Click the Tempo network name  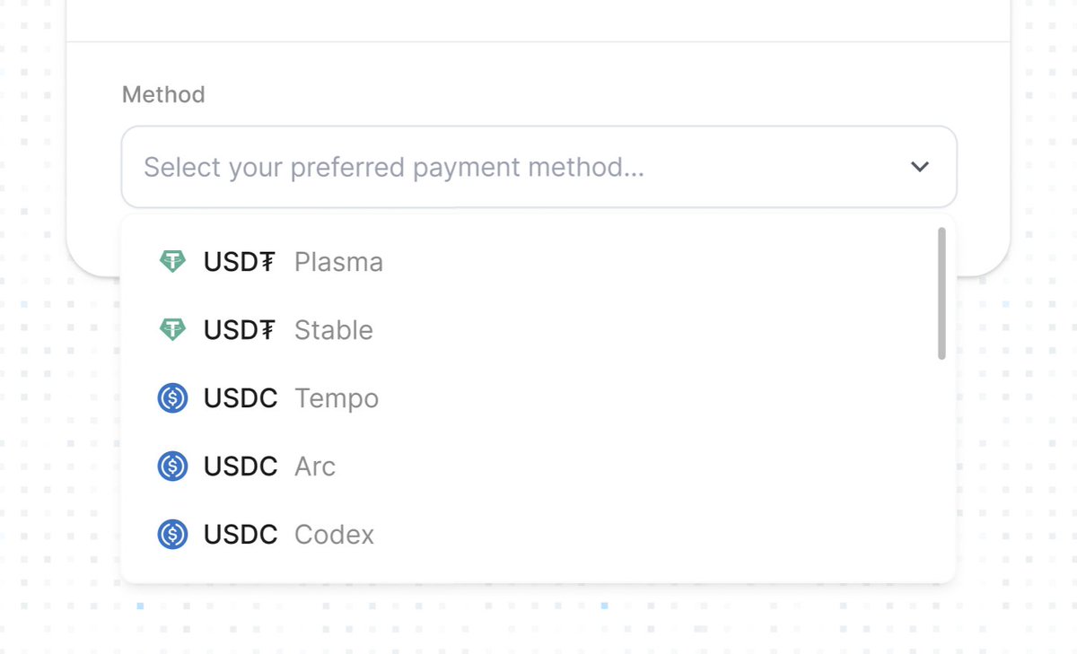click(x=337, y=398)
